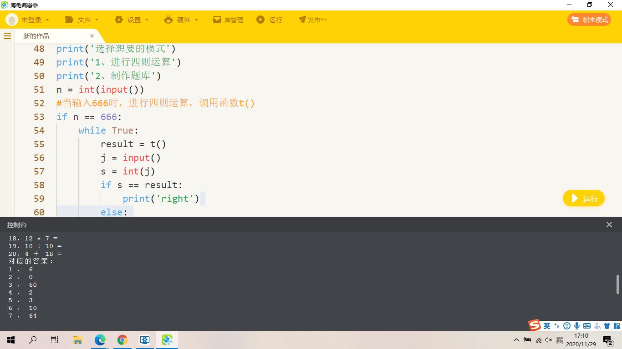Open Task View on taskbar
The width and height of the screenshot is (622, 349).
click(x=55, y=340)
